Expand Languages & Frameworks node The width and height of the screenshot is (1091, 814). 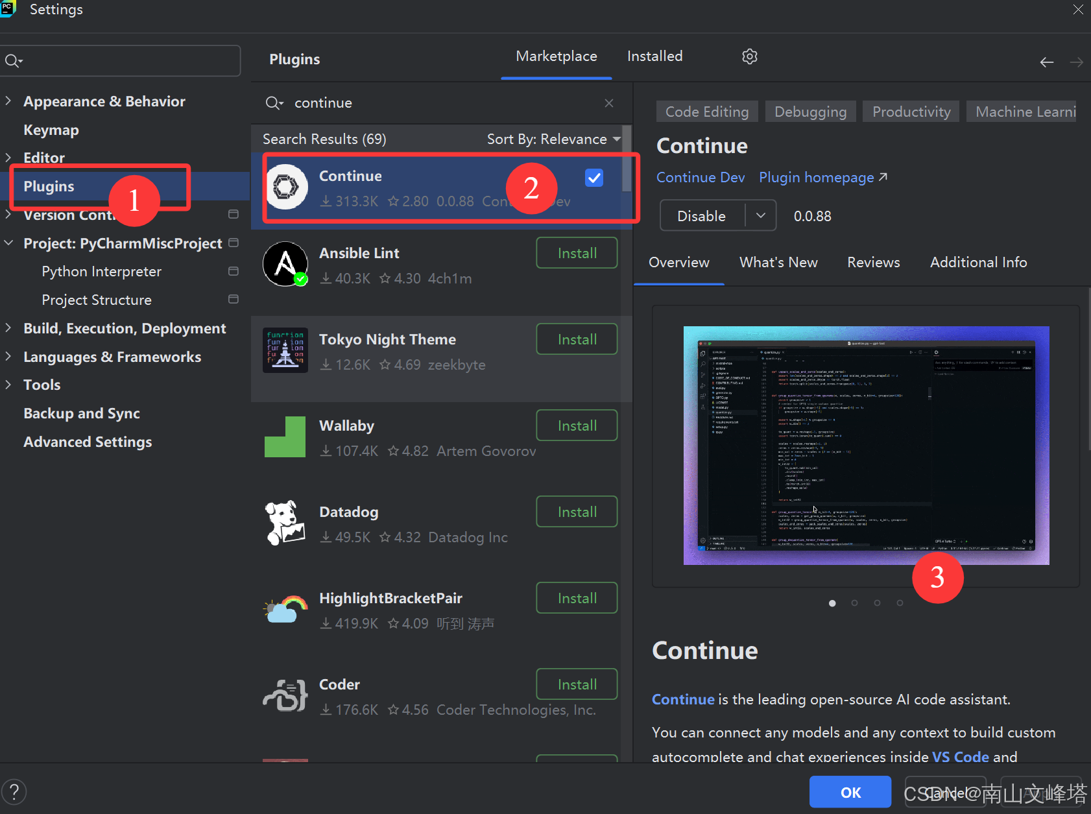(x=8, y=356)
